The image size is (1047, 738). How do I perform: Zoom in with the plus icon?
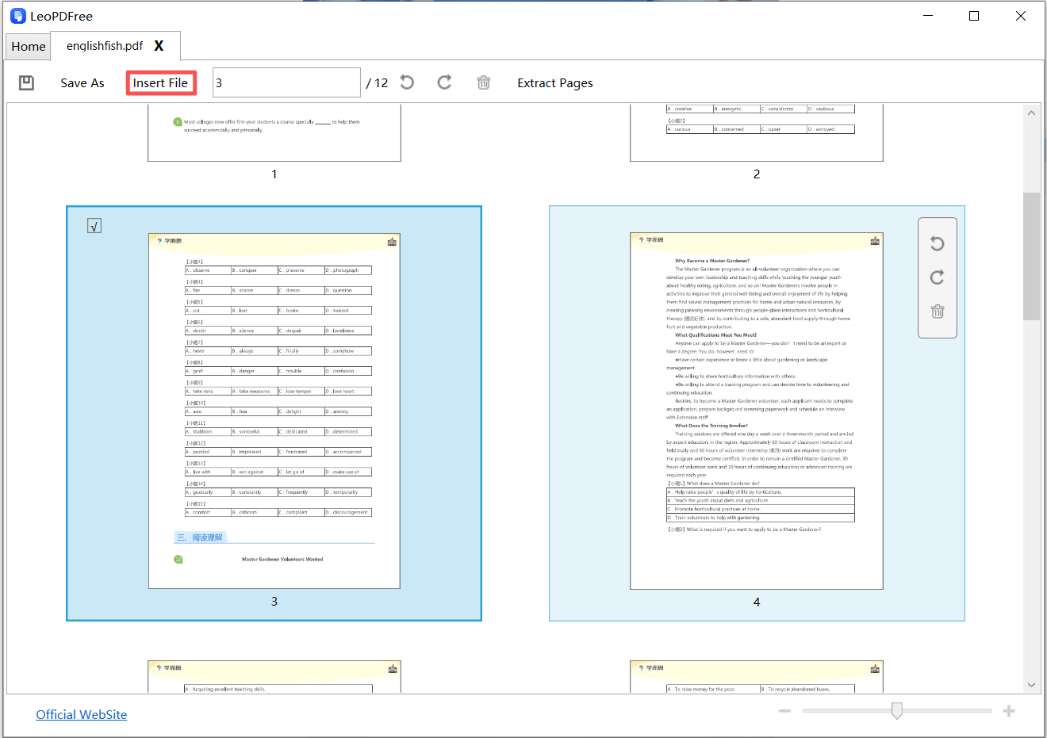coord(1008,710)
